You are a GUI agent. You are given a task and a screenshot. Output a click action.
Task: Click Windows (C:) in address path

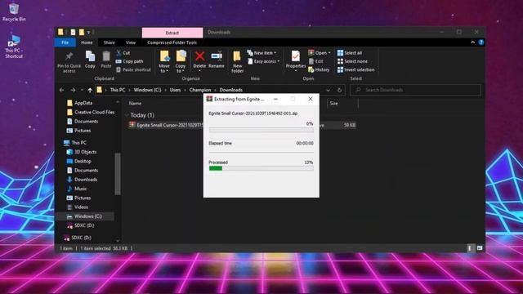point(147,90)
